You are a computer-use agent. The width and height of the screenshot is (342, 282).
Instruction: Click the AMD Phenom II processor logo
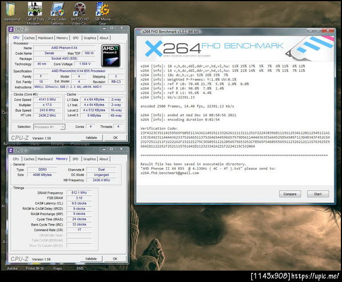[111, 56]
